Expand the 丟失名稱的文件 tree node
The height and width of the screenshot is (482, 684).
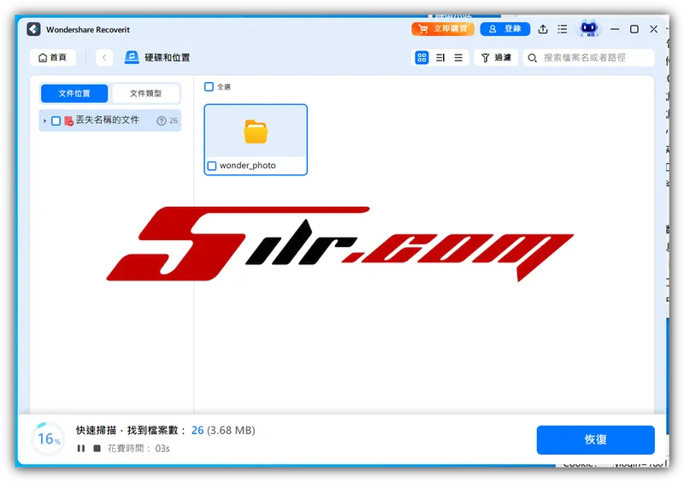point(44,120)
